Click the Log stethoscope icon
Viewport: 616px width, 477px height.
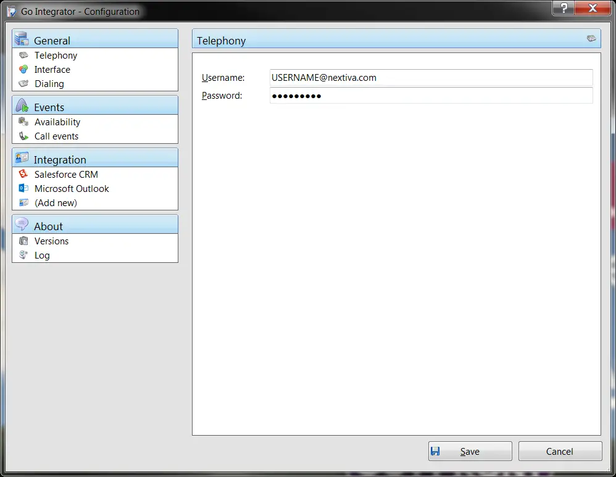[23, 255]
